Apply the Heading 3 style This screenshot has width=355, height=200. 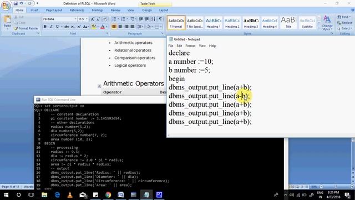click(251, 23)
